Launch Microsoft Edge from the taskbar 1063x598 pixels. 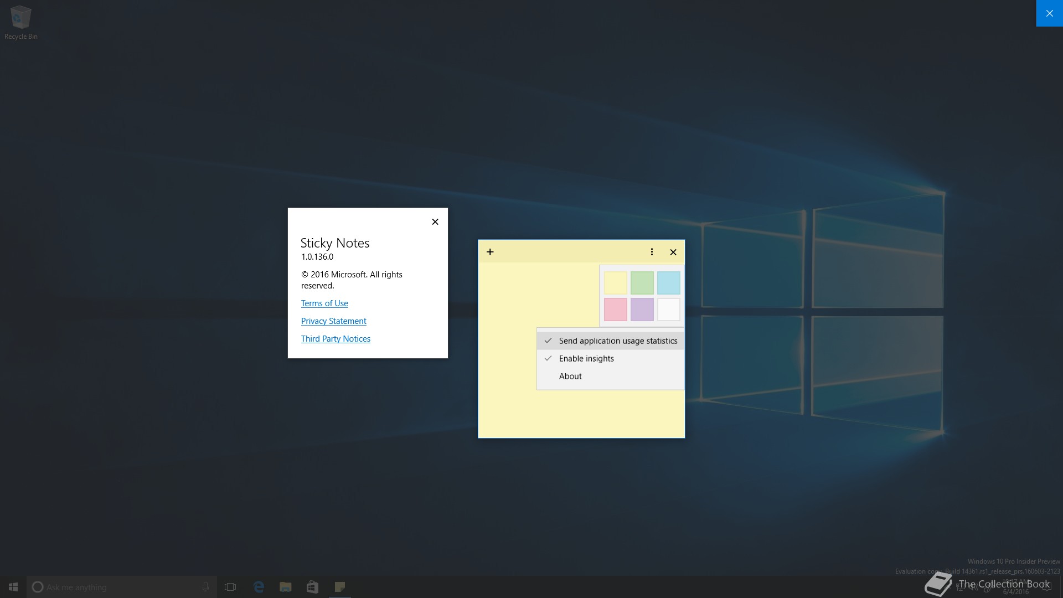(259, 587)
